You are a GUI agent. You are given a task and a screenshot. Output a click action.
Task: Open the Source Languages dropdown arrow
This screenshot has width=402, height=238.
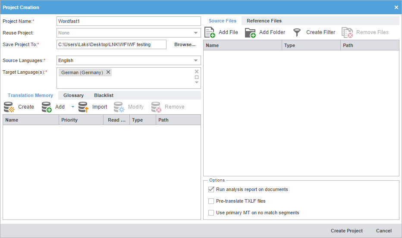coord(196,60)
